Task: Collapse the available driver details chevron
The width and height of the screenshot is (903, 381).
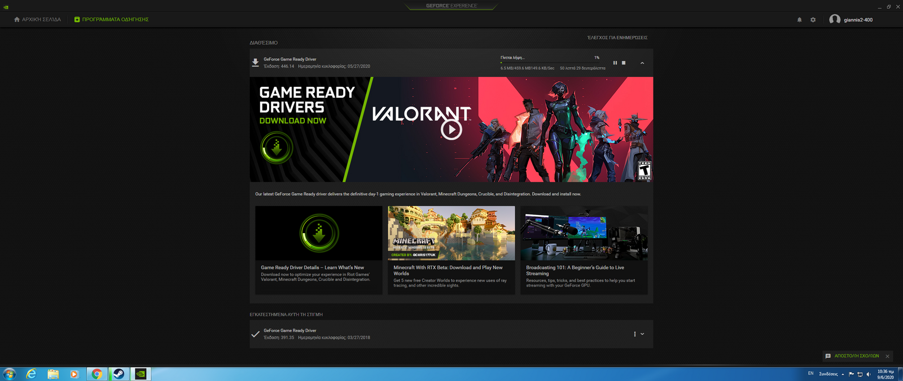Action: [x=642, y=63]
